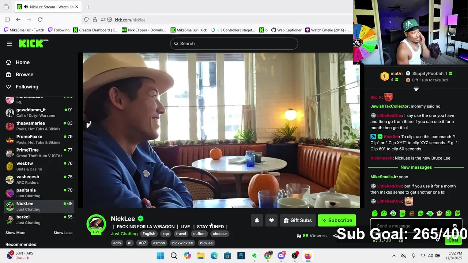The image size is (468, 263).
Task: Click the New messages divider in chat
Action: (x=416, y=167)
